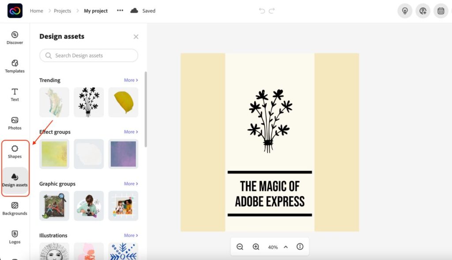Select the Templates sidebar icon
This screenshot has height=260, width=452.
tap(15, 65)
